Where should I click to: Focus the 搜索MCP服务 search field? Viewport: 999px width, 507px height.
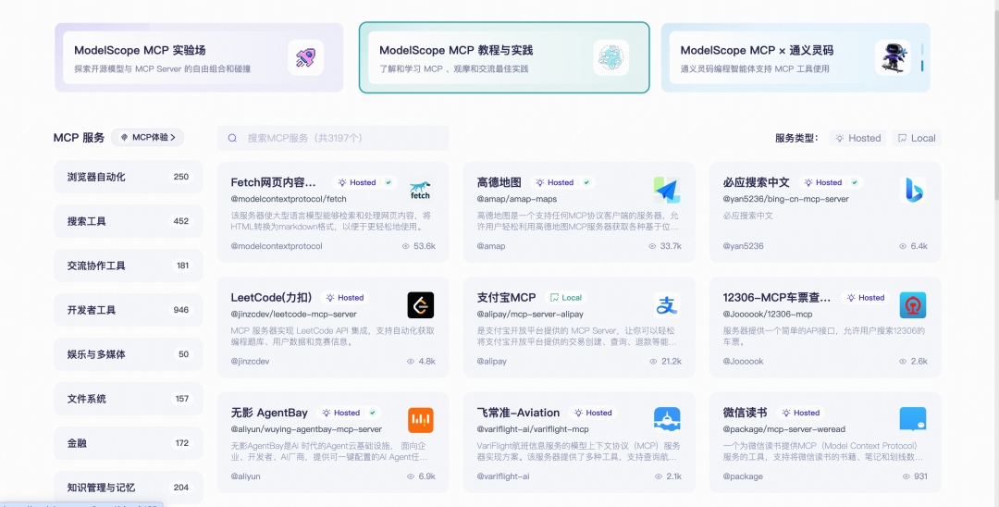tap(333, 138)
